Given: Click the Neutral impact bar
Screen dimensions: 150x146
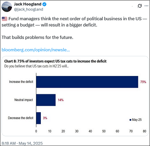Looking at the screenshot, I should tap(46, 100).
